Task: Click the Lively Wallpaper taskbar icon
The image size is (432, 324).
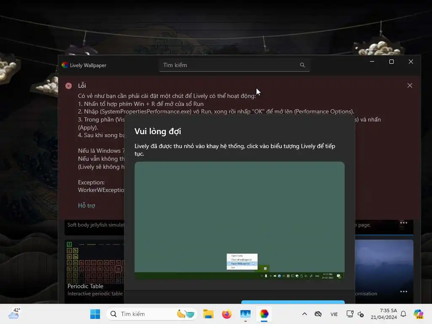Action: (264, 314)
